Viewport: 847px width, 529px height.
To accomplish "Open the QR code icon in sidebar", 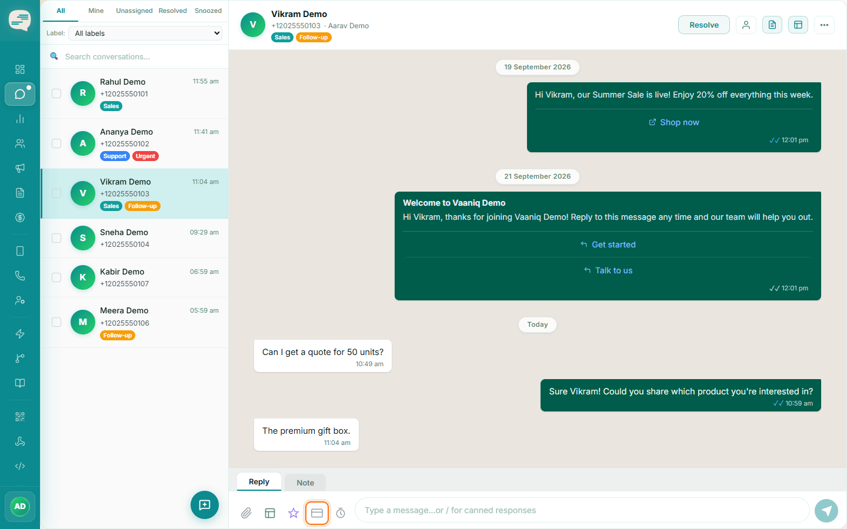I will click(20, 417).
